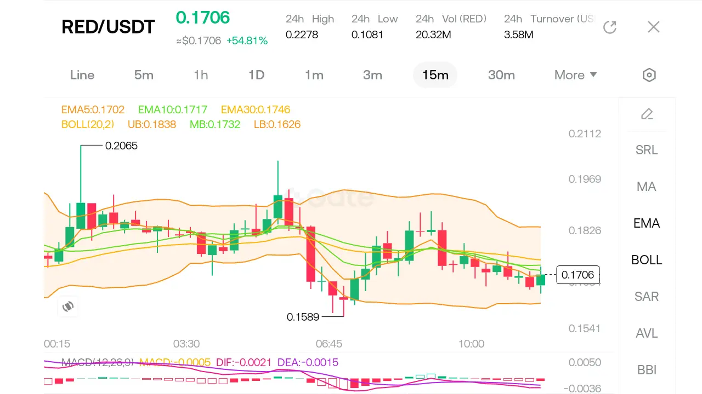Click the MACD:-0.0005 indicator value

175,362
